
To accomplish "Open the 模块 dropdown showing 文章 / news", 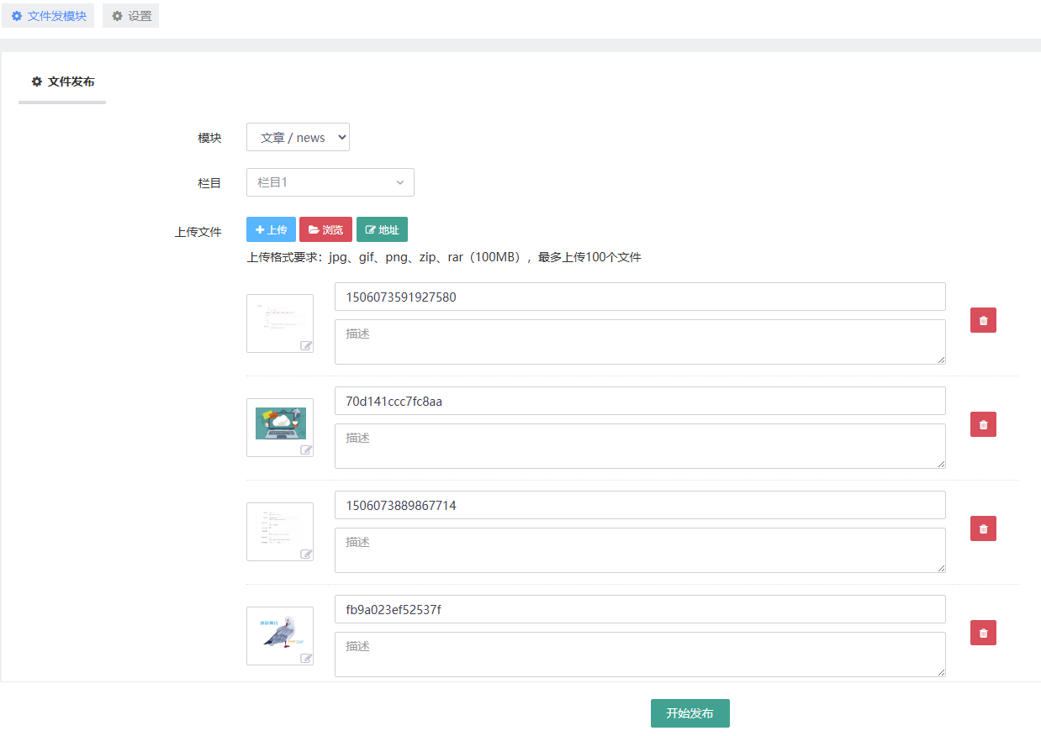I will 298,138.
